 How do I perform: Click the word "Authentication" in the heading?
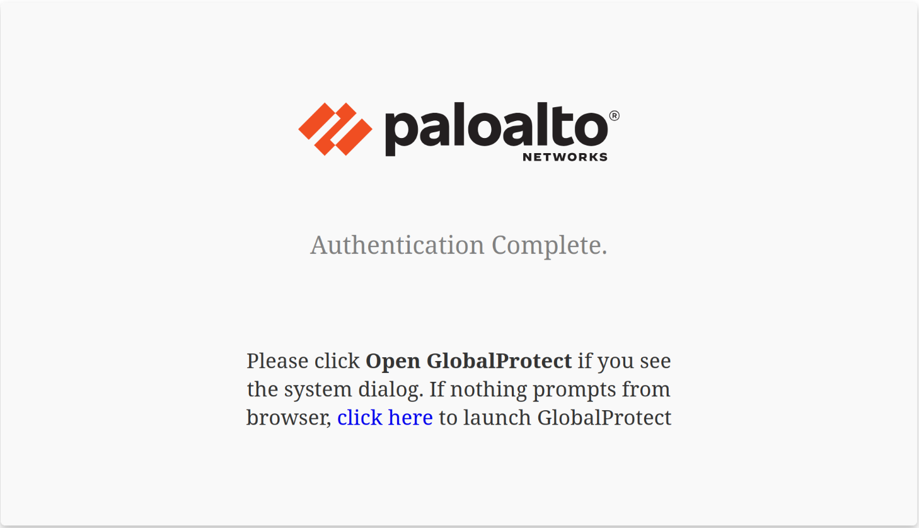pos(397,245)
